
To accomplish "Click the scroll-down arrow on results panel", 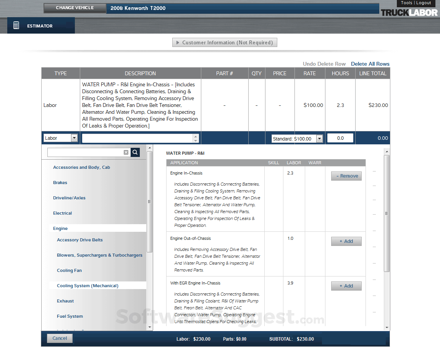I will [387, 327].
